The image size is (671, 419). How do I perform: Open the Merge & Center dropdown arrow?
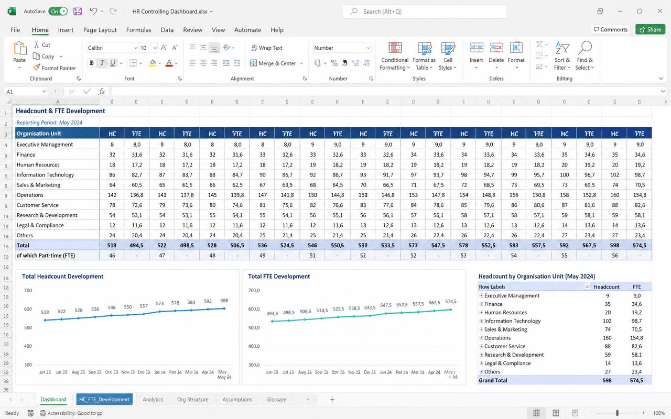[x=301, y=63]
